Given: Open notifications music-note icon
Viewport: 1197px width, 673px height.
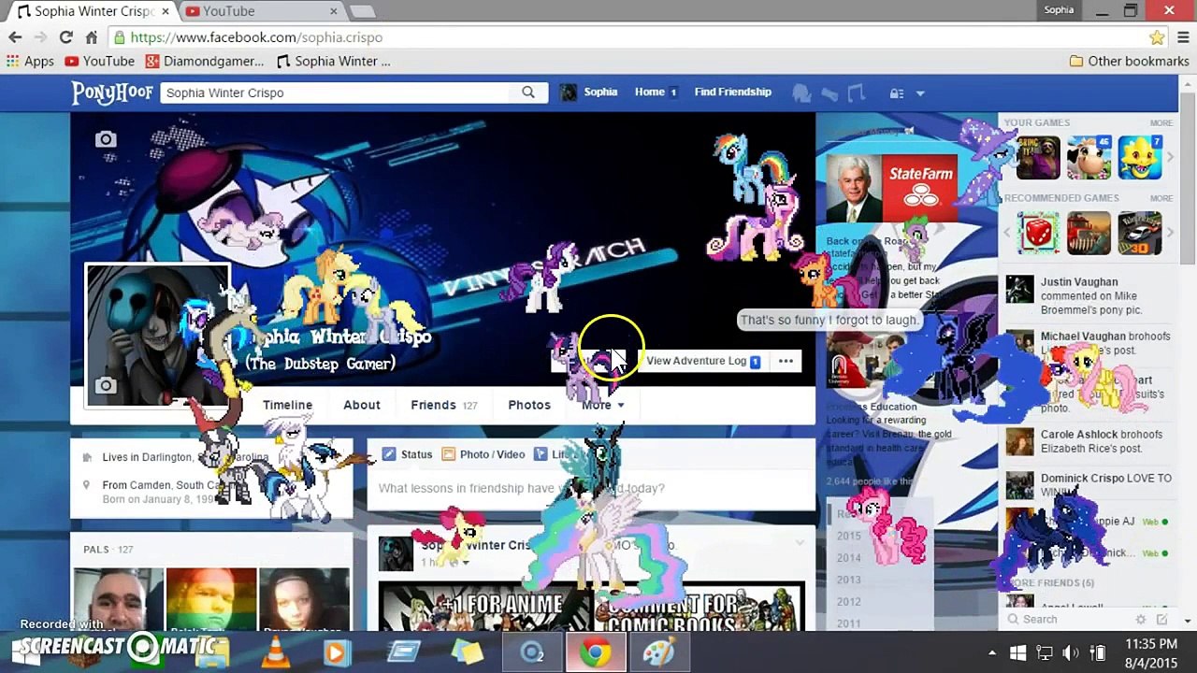Looking at the screenshot, I should (856, 93).
